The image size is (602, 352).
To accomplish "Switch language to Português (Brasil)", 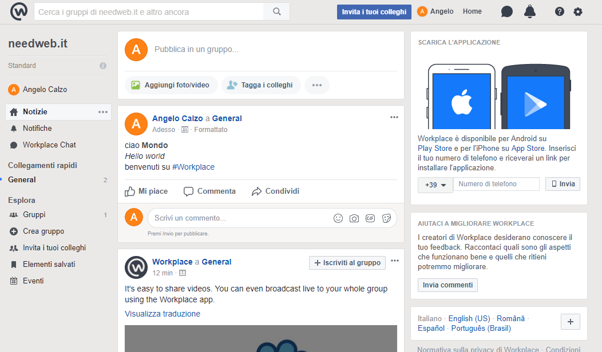I will pos(481,328).
